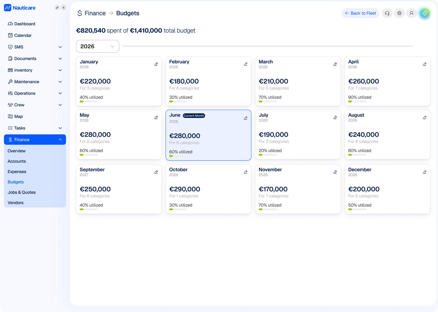This screenshot has width=438, height=312.
Task: Click the July 20% utilization bar
Action: click(x=268, y=155)
